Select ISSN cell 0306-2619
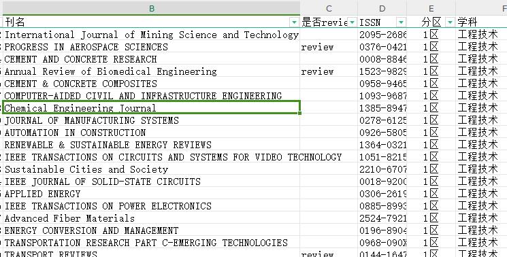507x257 pixels. [x=382, y=194]
